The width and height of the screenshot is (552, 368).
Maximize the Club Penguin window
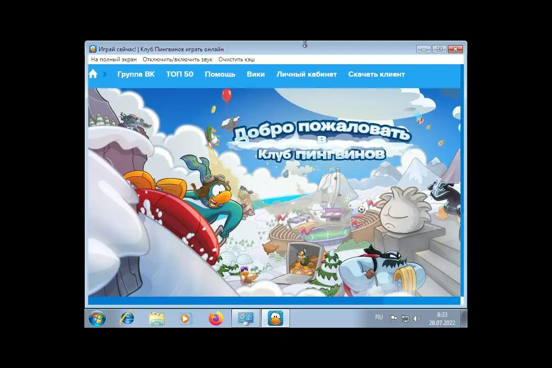(x=439, y=49)
